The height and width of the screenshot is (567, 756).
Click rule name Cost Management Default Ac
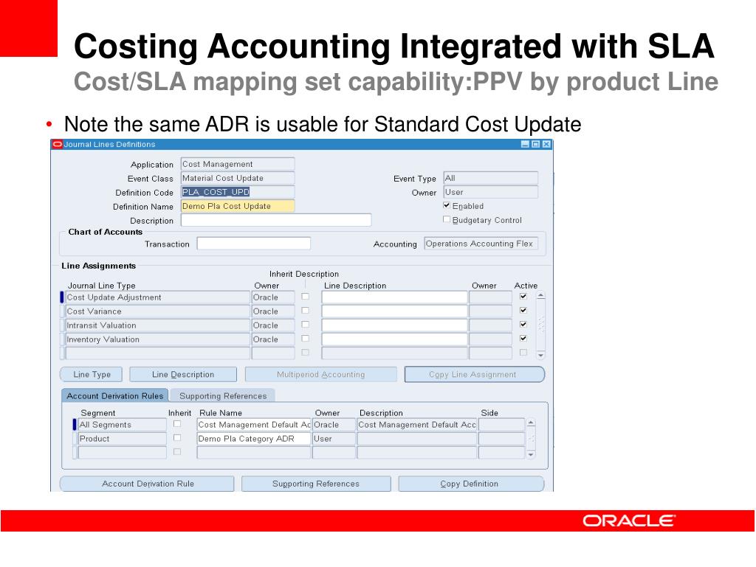tap(254, 425)
